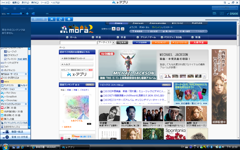Select ミュージック in the library tree
Image resolution: width=240 pixels, height=150 pixels.
[x=10, y=52]
